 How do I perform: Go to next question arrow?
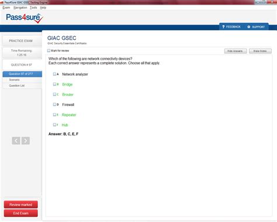coord(26,141)
